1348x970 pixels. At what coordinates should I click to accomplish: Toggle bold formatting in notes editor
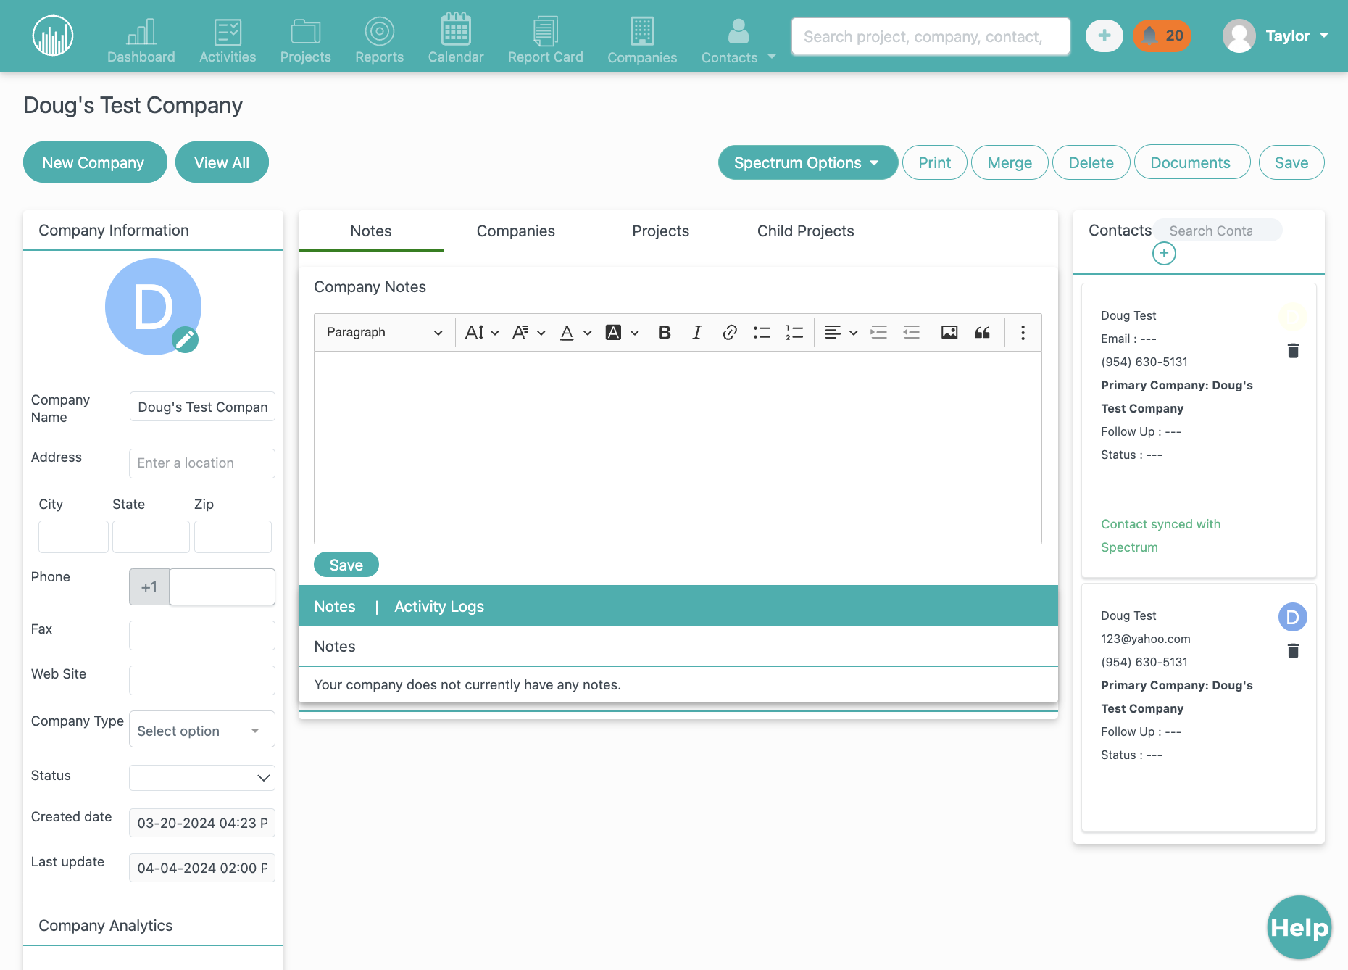[664, 332]
